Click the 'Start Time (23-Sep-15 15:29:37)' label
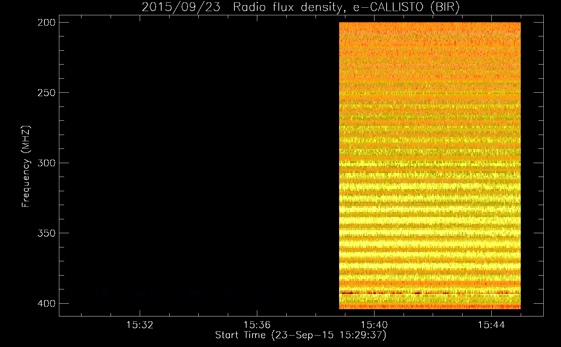 click(x=301, y=335)
